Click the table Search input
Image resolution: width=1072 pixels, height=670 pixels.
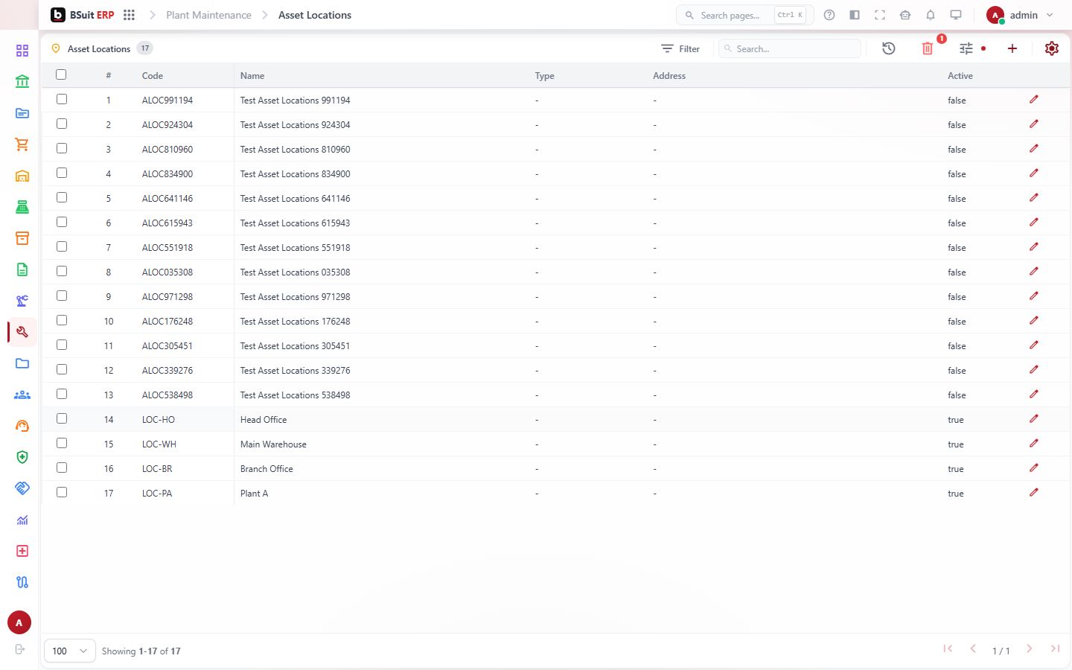(790, 48)
